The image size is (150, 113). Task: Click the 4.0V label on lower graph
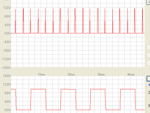pos(8,102)
